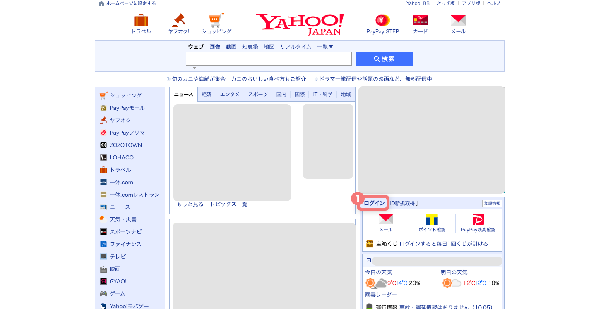Click the ファイナンス chart icon in sidebar
The width and height of the screenshot is (596, 309).
coord(103,244)
